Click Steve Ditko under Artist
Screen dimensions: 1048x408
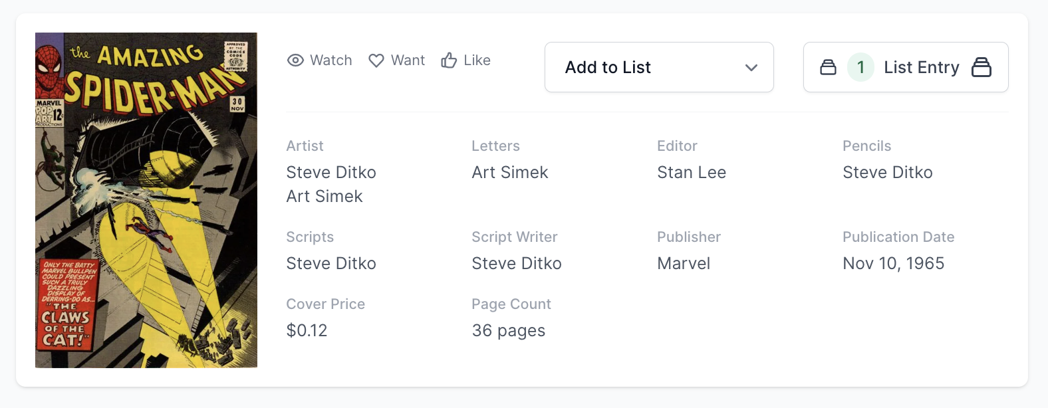[x=331, y=173]
